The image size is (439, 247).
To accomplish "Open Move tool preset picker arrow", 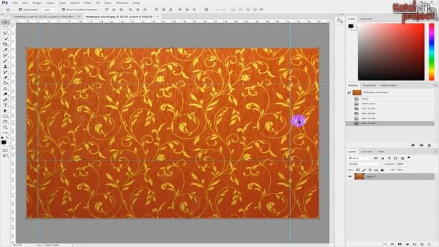I will click(x=13, y=10).
